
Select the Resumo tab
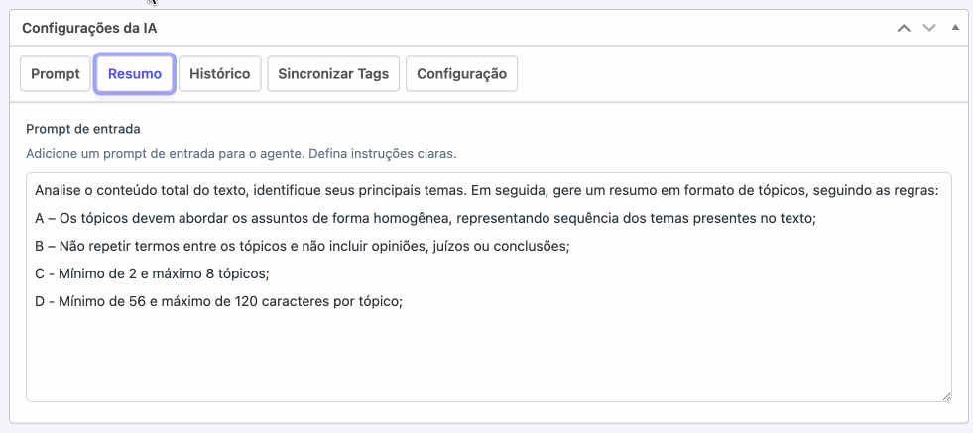[135, 74]
